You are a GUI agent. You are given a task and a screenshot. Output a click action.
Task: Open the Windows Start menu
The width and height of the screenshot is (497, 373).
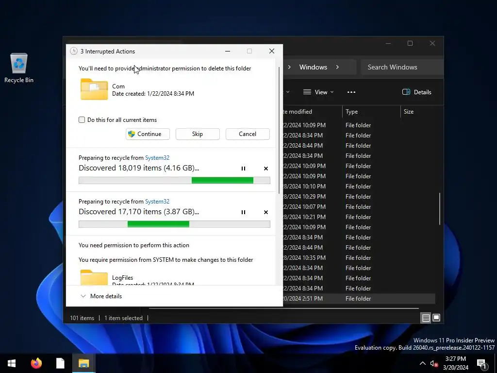pyautogui.click(x=12, y=363)
